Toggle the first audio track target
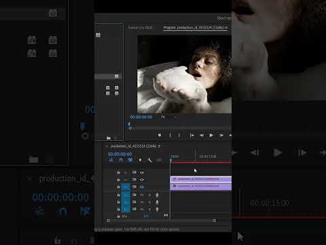This screenshot has height=245, width=326. 126,195
